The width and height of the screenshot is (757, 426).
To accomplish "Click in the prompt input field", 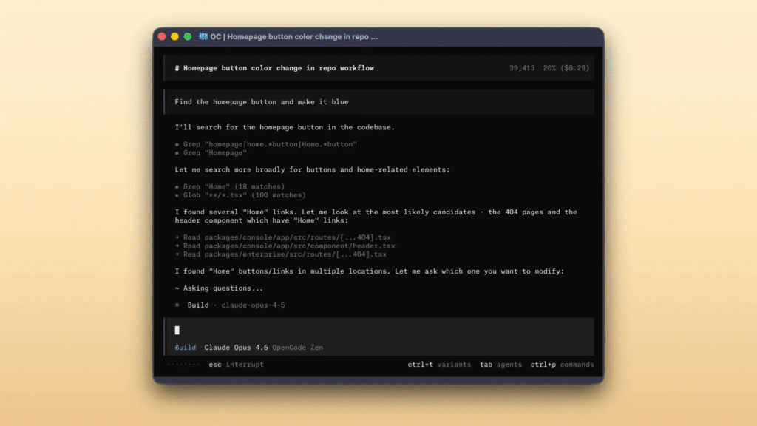I will 370,330.
